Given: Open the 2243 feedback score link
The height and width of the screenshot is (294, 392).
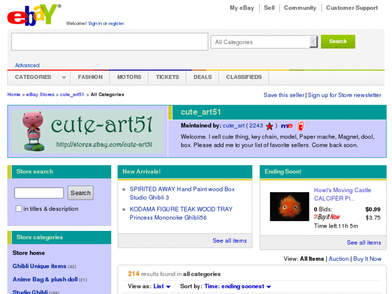Looking at the screenshot, I should click(x=256, y=126).
